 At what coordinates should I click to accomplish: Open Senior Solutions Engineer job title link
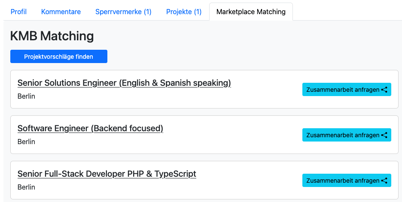[x=124, y=83]
